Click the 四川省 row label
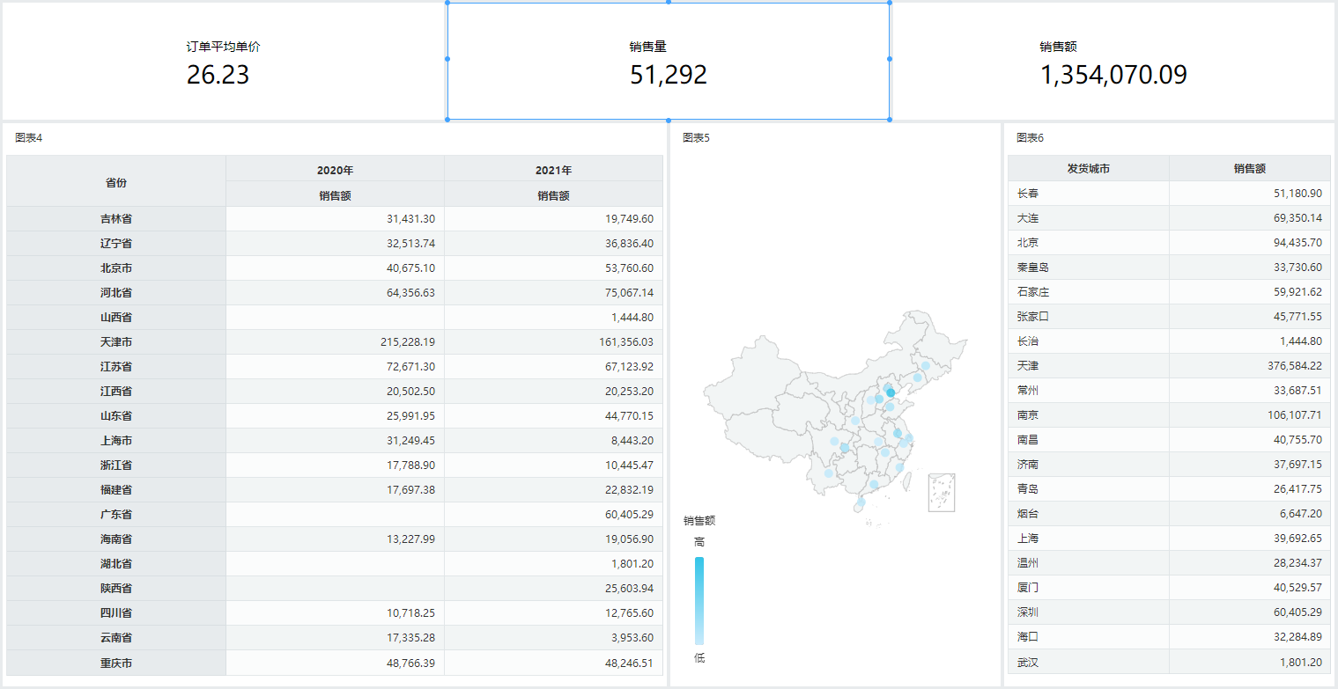The image size is (1338, 689). coord(116,612)
